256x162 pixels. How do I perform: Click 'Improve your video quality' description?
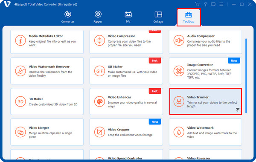tap(132, 104)
